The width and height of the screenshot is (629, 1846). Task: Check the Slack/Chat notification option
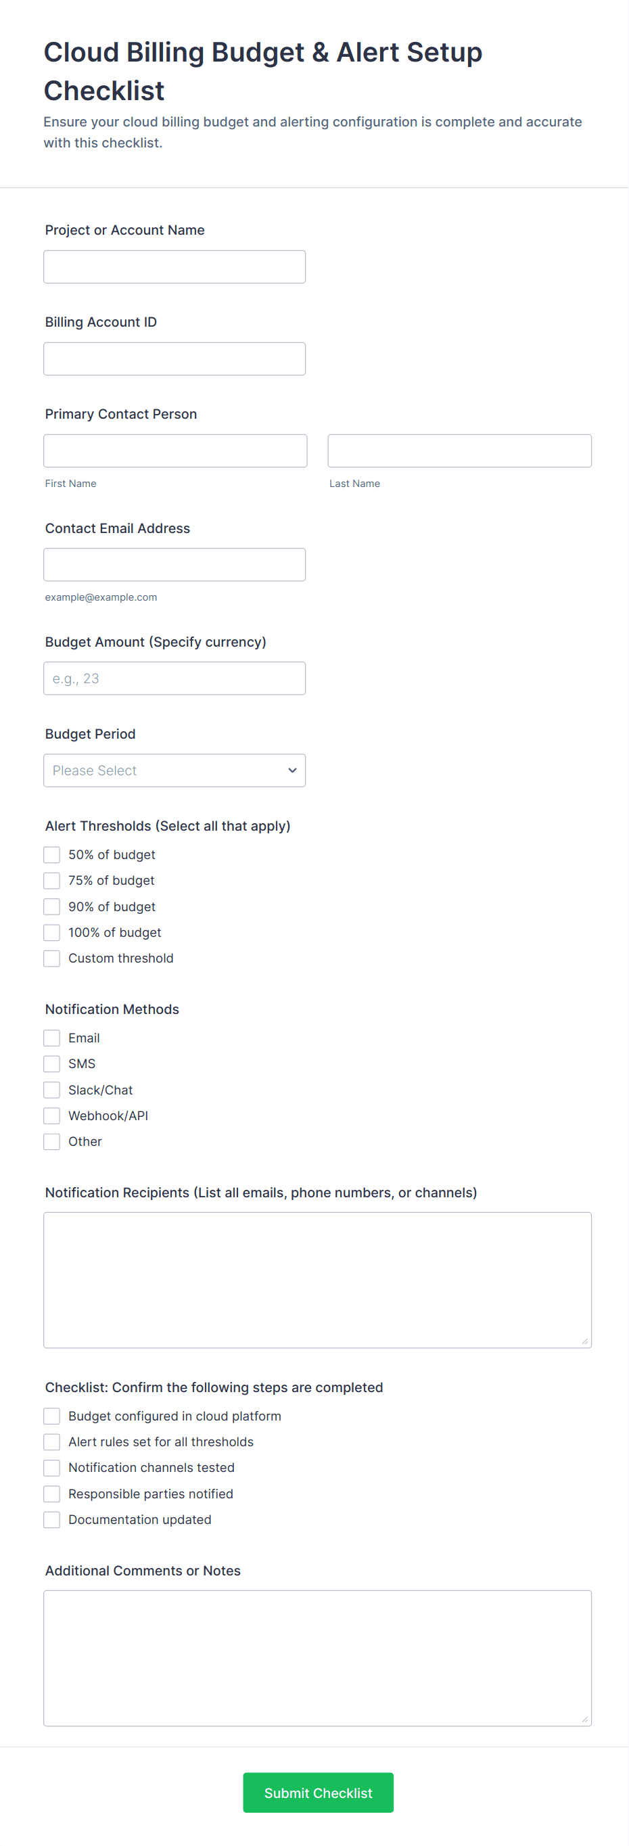tap(51, 1090)
